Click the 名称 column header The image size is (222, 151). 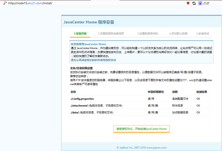point(73,92)
